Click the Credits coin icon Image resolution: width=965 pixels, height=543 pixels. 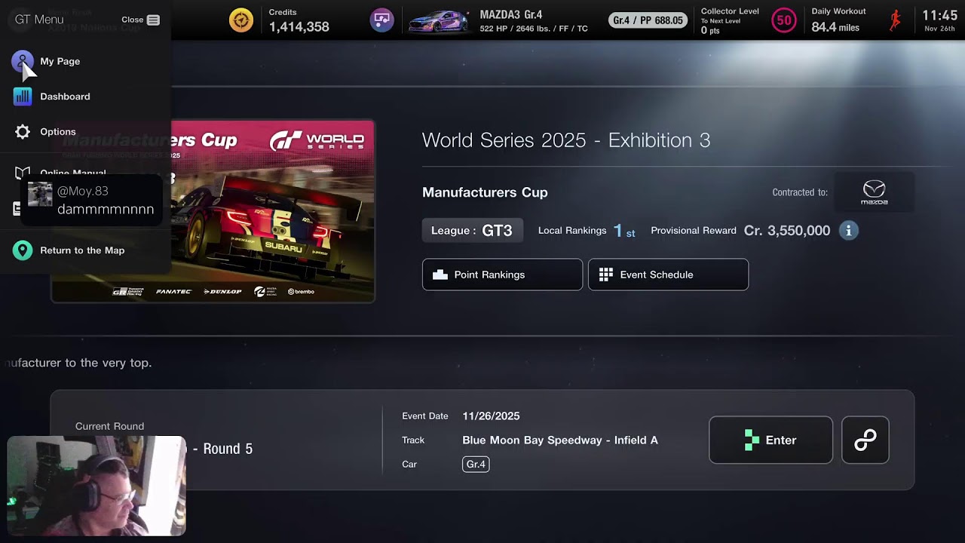[x=241, y=20]
